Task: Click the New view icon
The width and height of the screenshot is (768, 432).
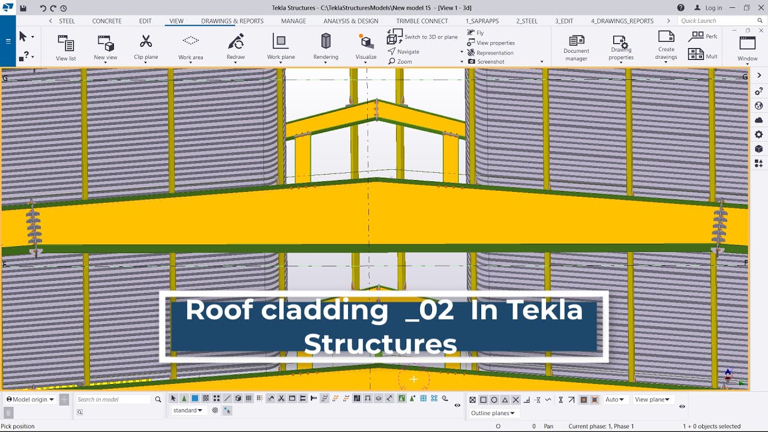Action: (x=106, y=44)
